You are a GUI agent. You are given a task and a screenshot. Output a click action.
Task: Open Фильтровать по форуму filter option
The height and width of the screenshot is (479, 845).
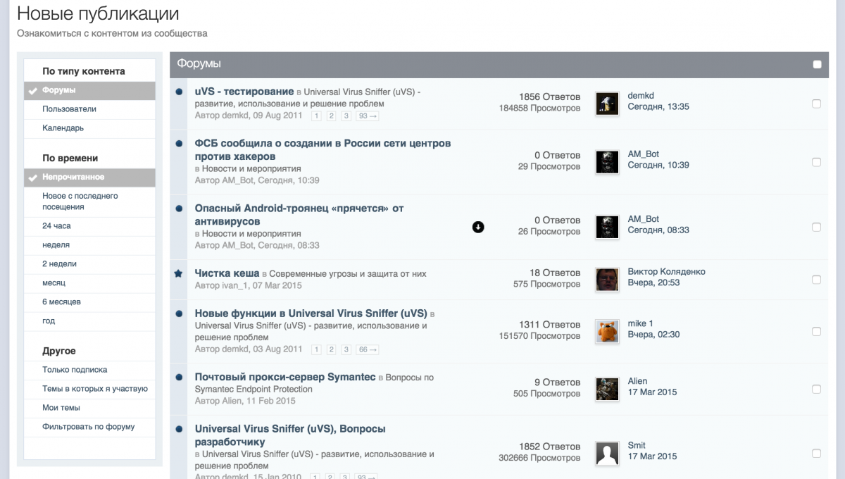88,427
